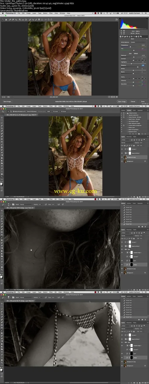Switch to Swatches tab in second frame
Screen dimensions: 149x384
tap(140, 110)
